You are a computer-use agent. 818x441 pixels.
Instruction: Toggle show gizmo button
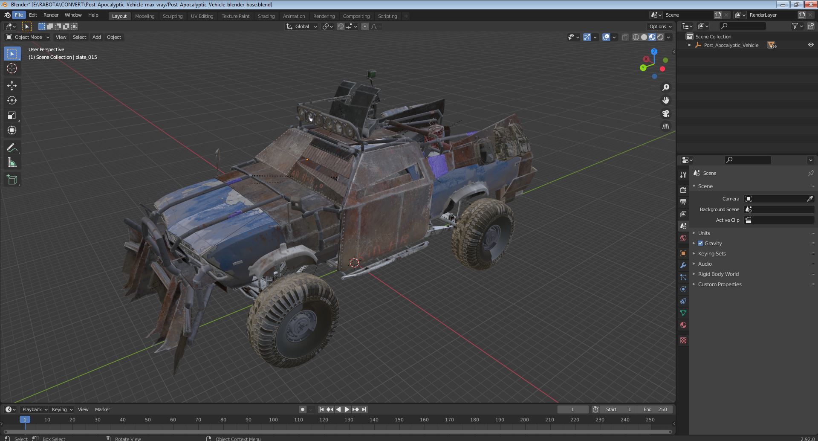pyautogui.click(x=587, y=37)
